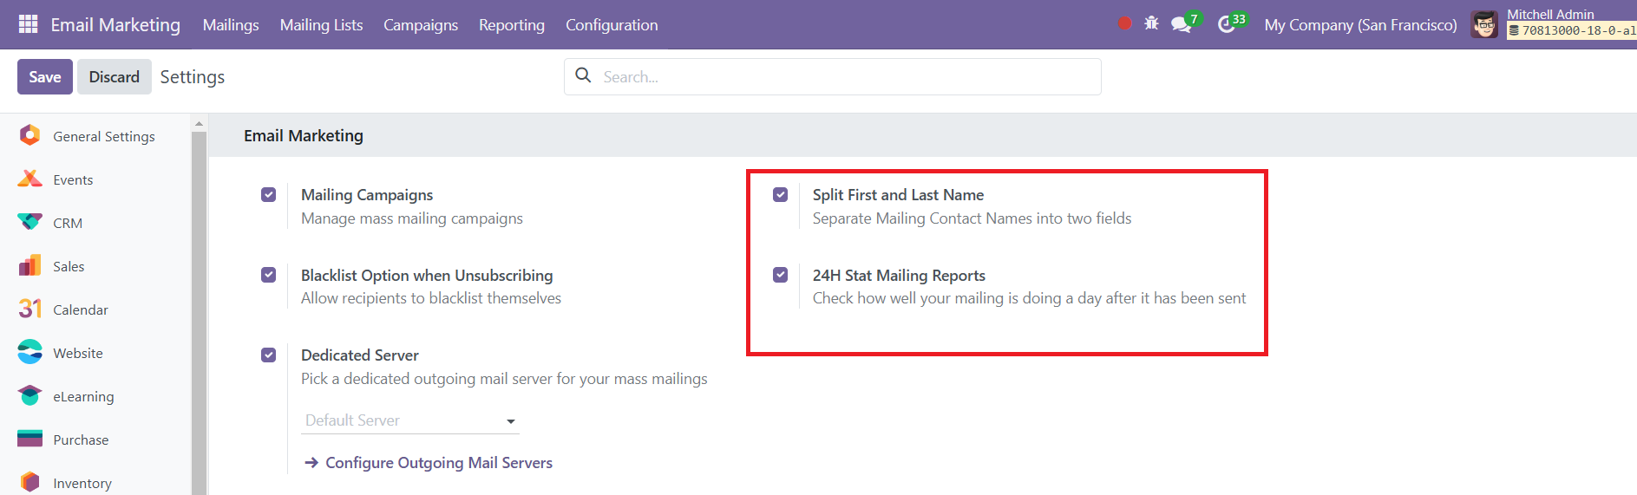
Task: Discard the settings changes
Action: pos(115,77)
